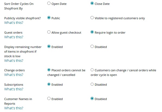Screen dimensions: 162x112
Task: Select Placed orders cannot be changed option
Action: tap(49, 70)
